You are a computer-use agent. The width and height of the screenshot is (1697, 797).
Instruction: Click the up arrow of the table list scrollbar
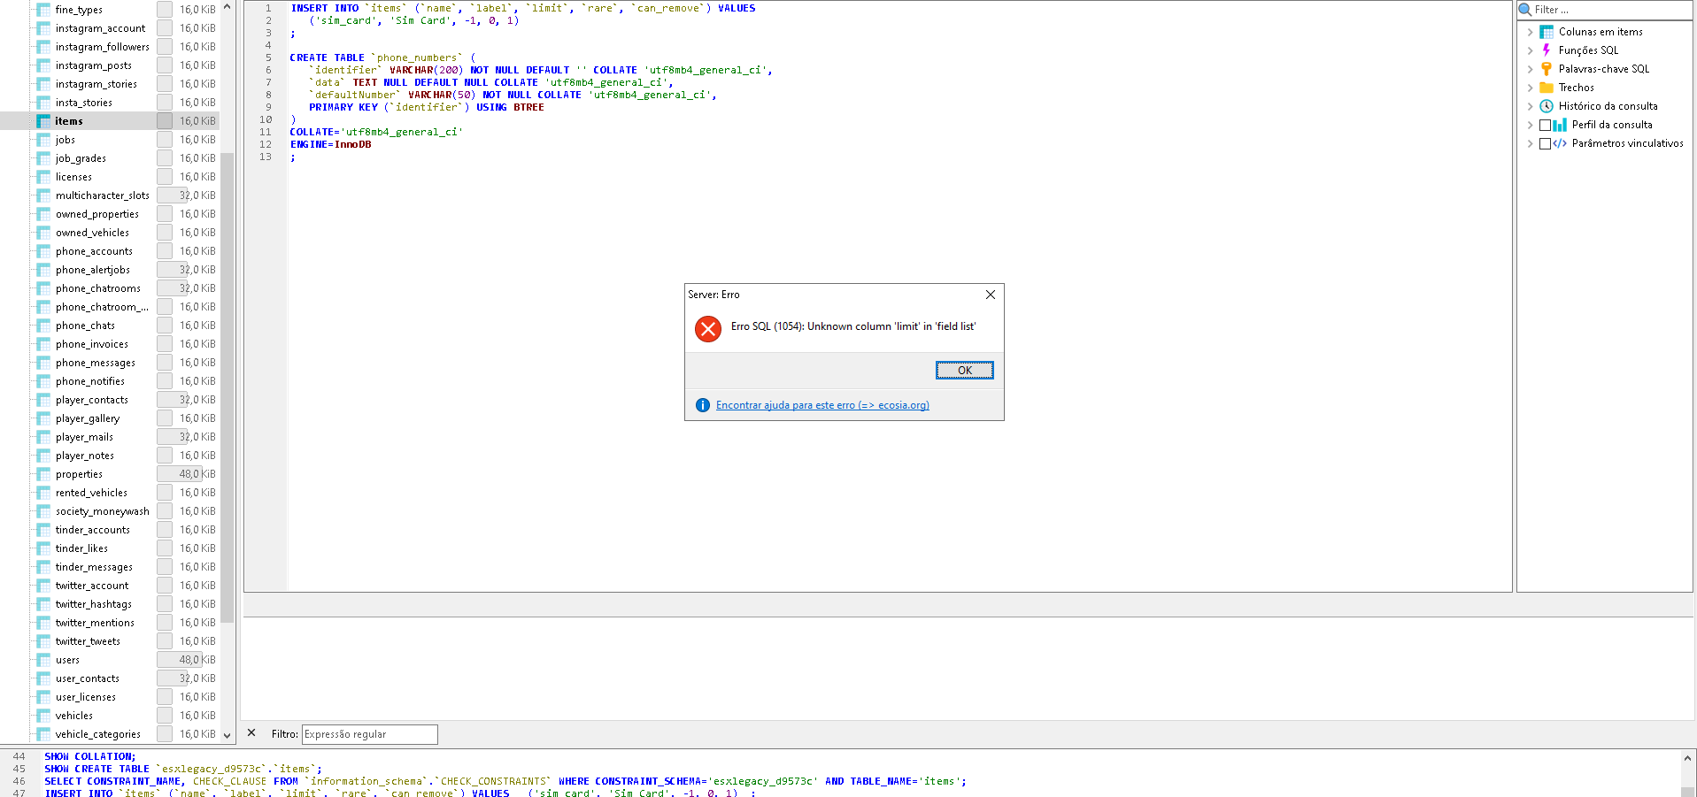228,7
